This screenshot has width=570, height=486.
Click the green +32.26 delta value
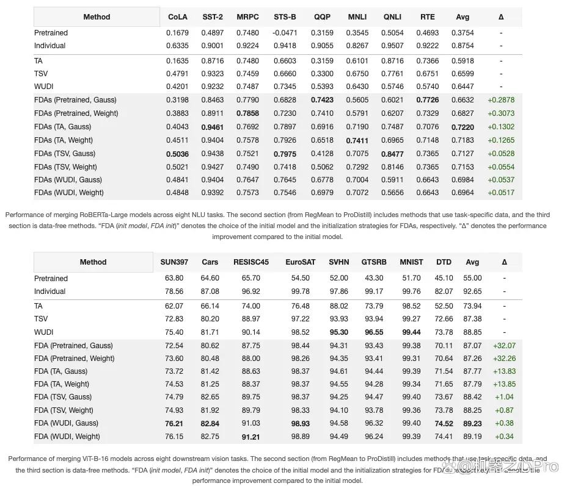pos(504,358)
